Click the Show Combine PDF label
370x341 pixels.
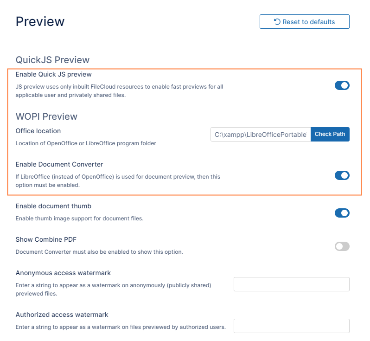click(46, 239)
